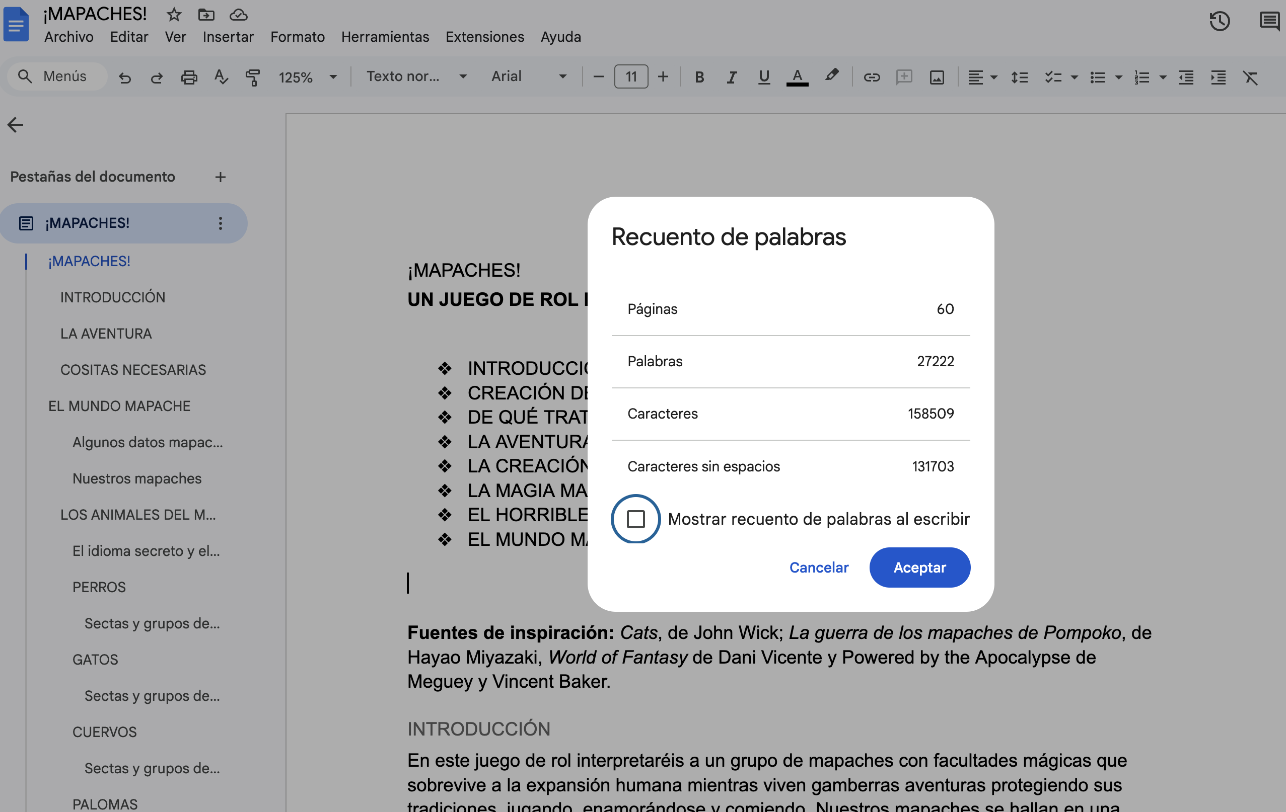Open the Insertar menu
This screenshot has width=1286, height=812.
[x=228, y=37]
